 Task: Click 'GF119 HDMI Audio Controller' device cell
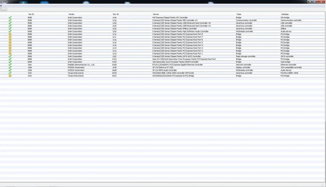click(164, 70)
